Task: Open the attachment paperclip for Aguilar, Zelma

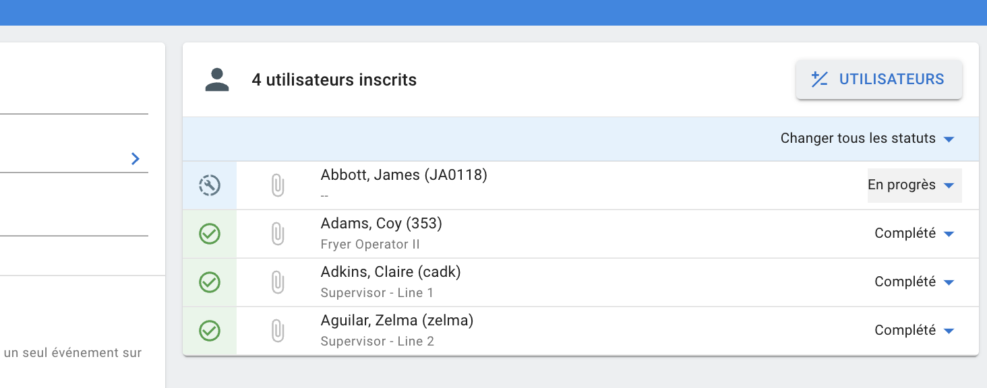Action: pos(277,331)
